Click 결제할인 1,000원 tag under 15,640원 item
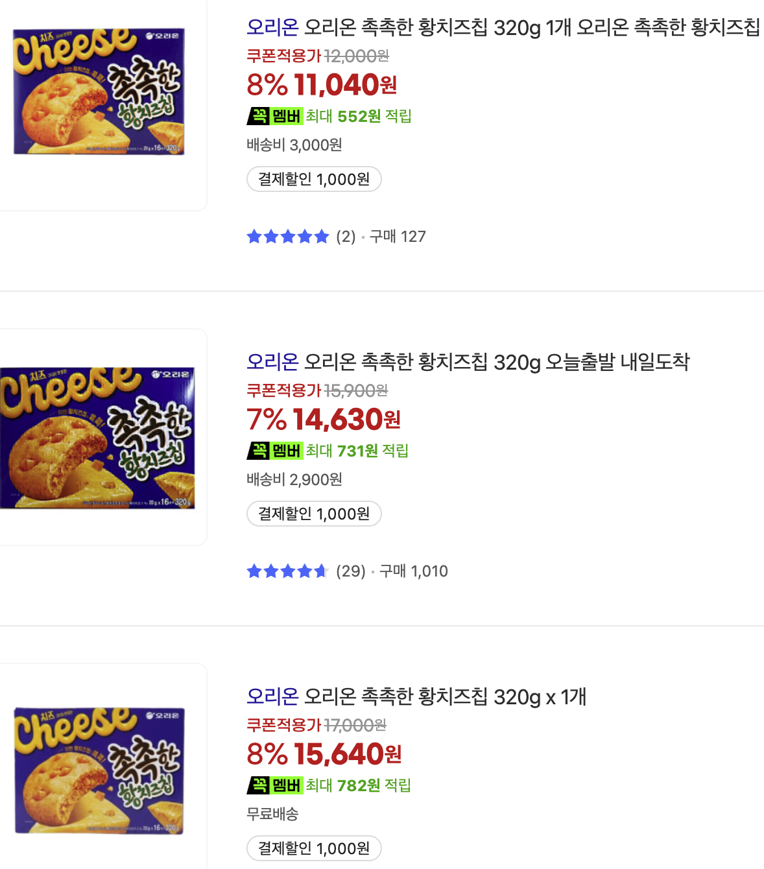The width and height of the screenshot is (764, 869). [x=314, y=848]
